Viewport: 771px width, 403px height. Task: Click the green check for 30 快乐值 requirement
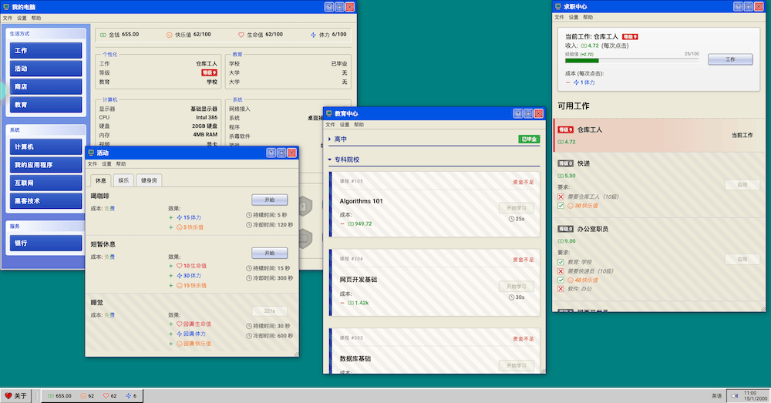click(x=561, y=206)
